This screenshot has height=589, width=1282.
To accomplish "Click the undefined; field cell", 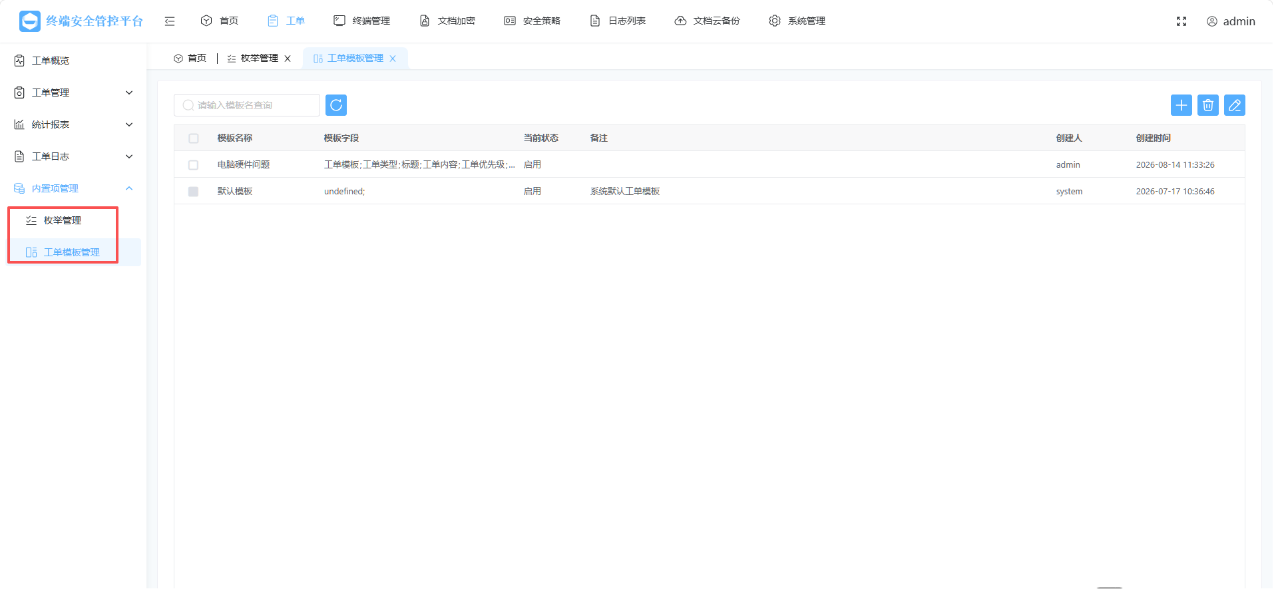I will pyautogui.click(x=345, y=191).
